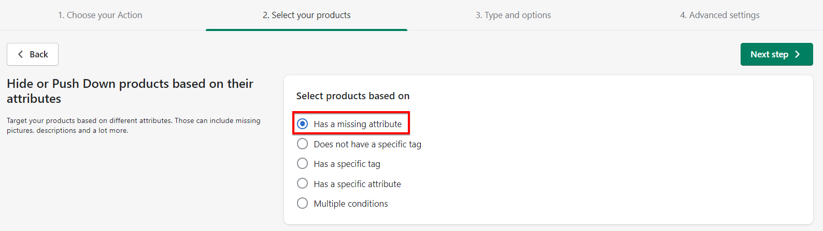Pick the 'Multiple conditions' radio circle
Screen dimensions: 823x231
303,204
